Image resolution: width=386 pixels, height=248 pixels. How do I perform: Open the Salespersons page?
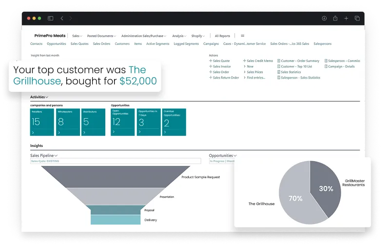click(x=323, y=43)
